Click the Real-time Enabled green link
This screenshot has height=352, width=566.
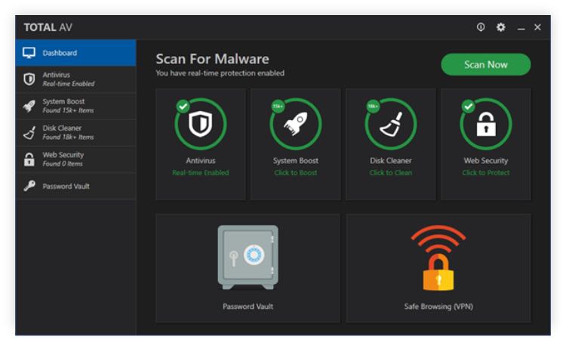tap(201, 173)
